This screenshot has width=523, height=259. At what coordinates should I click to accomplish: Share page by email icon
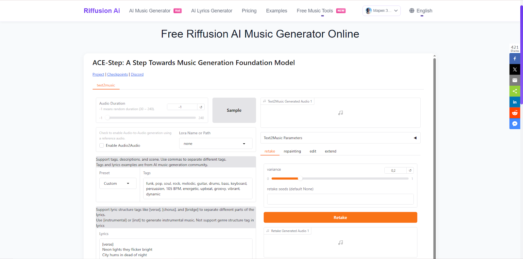pyautogui.click(x=515, y=80)
